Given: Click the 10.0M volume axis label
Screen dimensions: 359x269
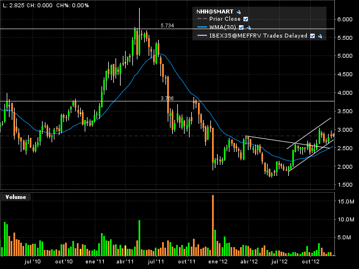Looking at the screenshot, I should click(x=346, y=220).
